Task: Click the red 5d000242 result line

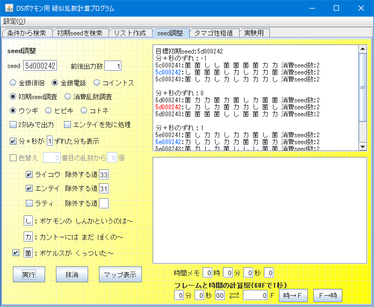Action: click(x=238, y=107)
